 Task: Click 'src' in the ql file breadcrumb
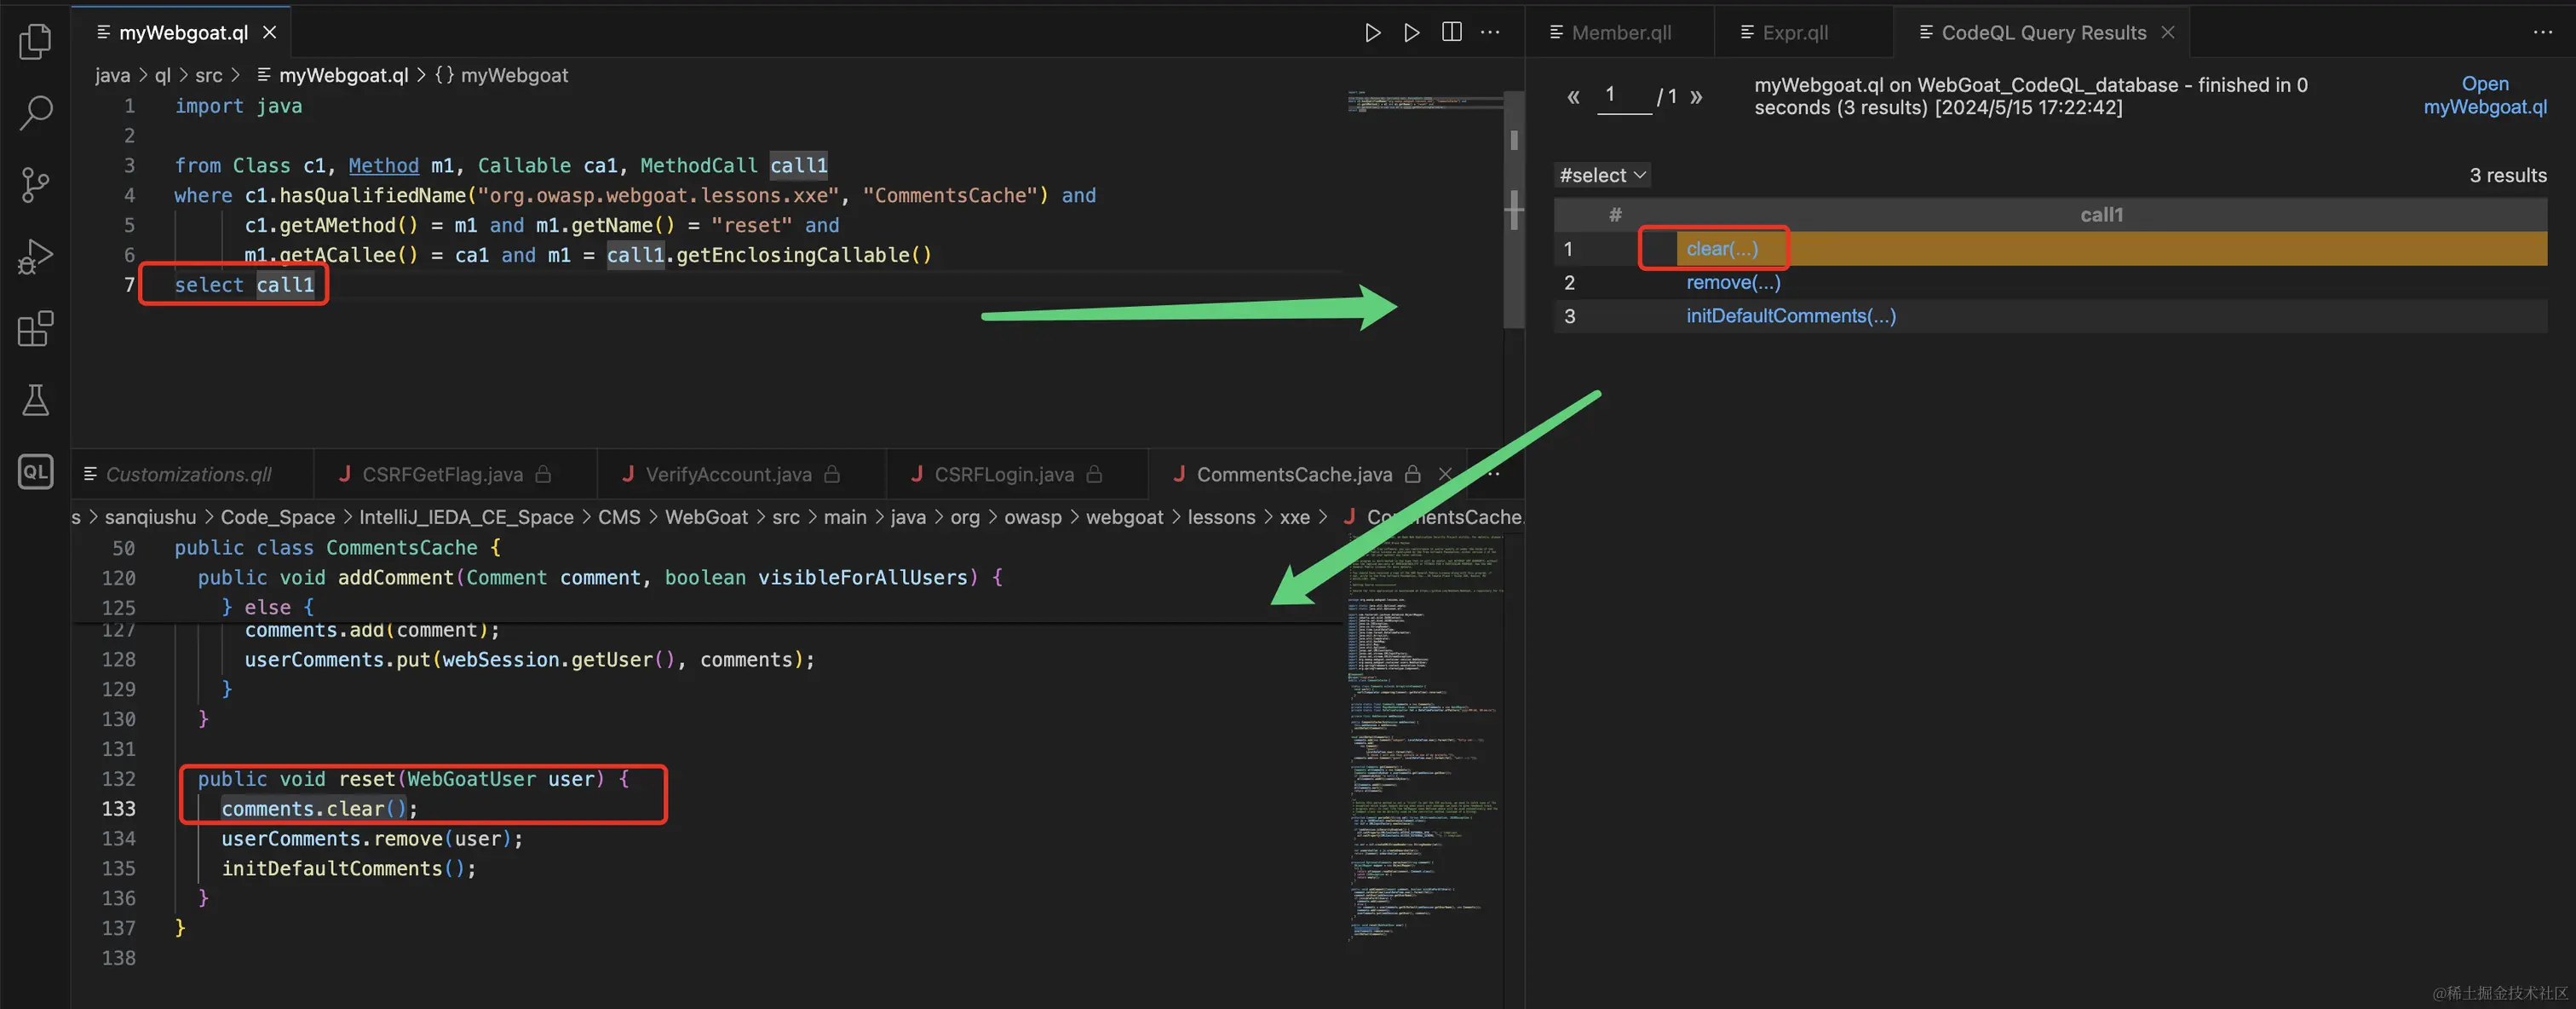[x=209, y=75]
